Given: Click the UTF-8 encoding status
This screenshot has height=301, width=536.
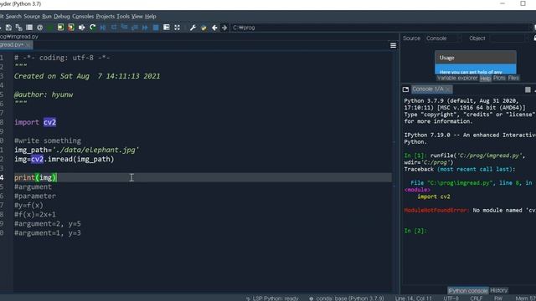Looking at the screenshot, I should [451, 298].
